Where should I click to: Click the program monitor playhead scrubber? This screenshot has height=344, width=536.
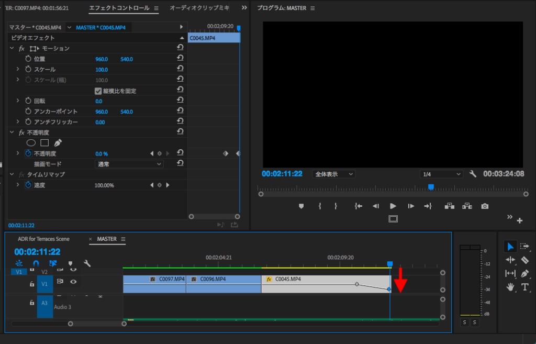(431, 187)
